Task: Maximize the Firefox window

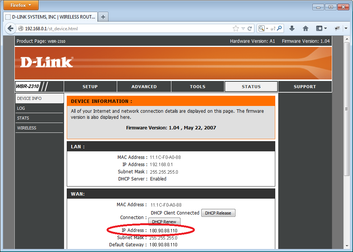Action: (331, 7)
